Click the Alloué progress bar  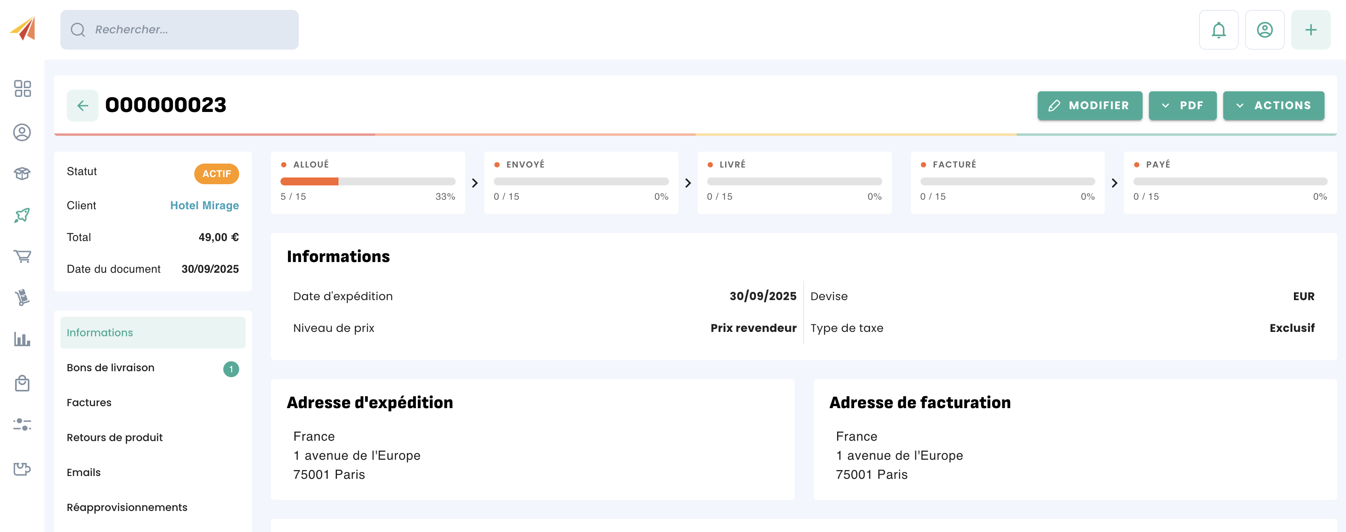click(367, 182)
